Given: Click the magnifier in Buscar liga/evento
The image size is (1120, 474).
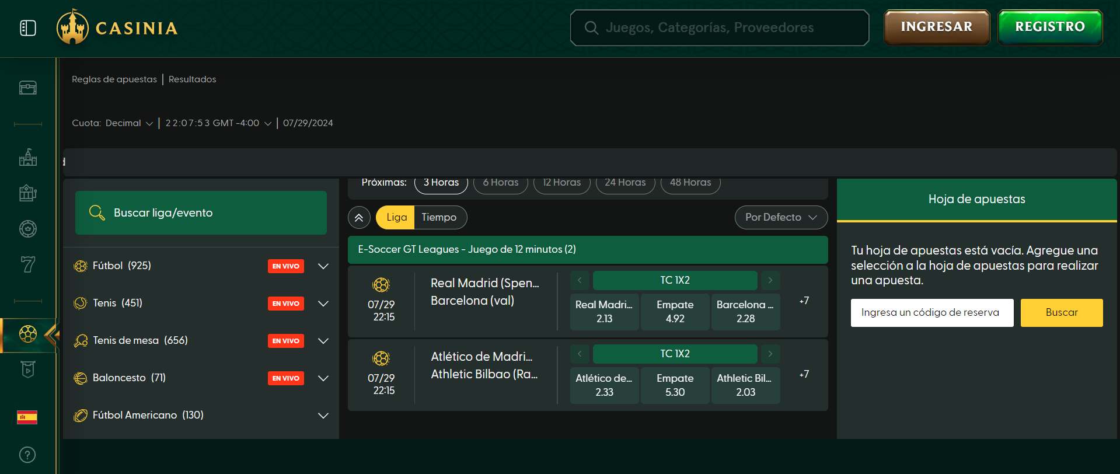Looking at the screenshot, I should point(97,212).
